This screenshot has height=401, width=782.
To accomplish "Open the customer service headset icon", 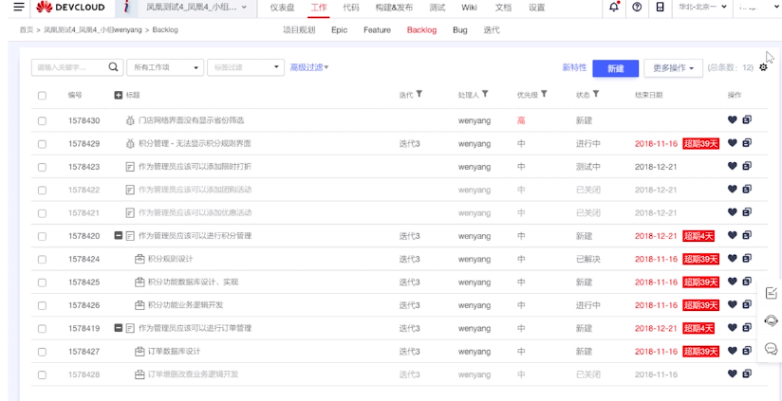I will pos(771,320).
